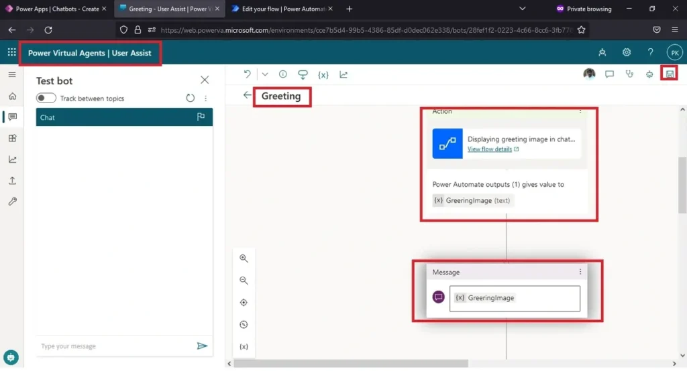Open the Firefox application menu
This screenshot has width=687, height=371.
point(675,29)
